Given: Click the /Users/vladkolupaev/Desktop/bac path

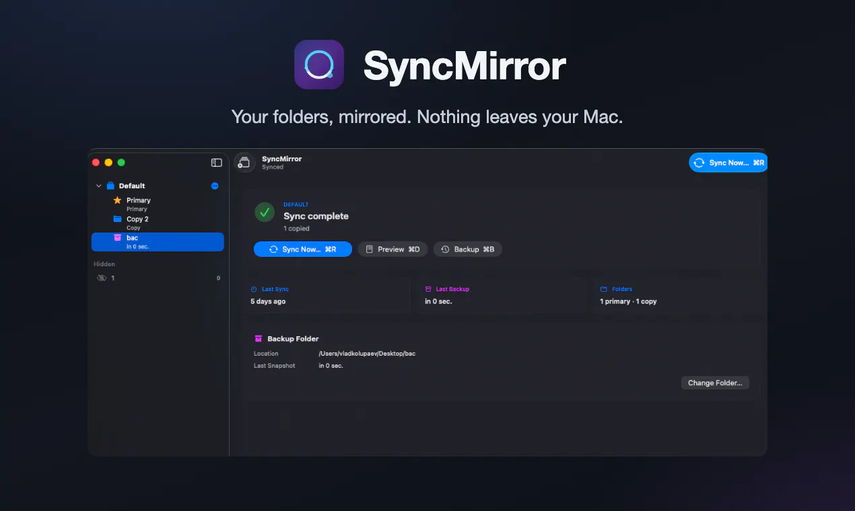Looking at the screenshot, I should pyautogui.click(x=367, y=354).
